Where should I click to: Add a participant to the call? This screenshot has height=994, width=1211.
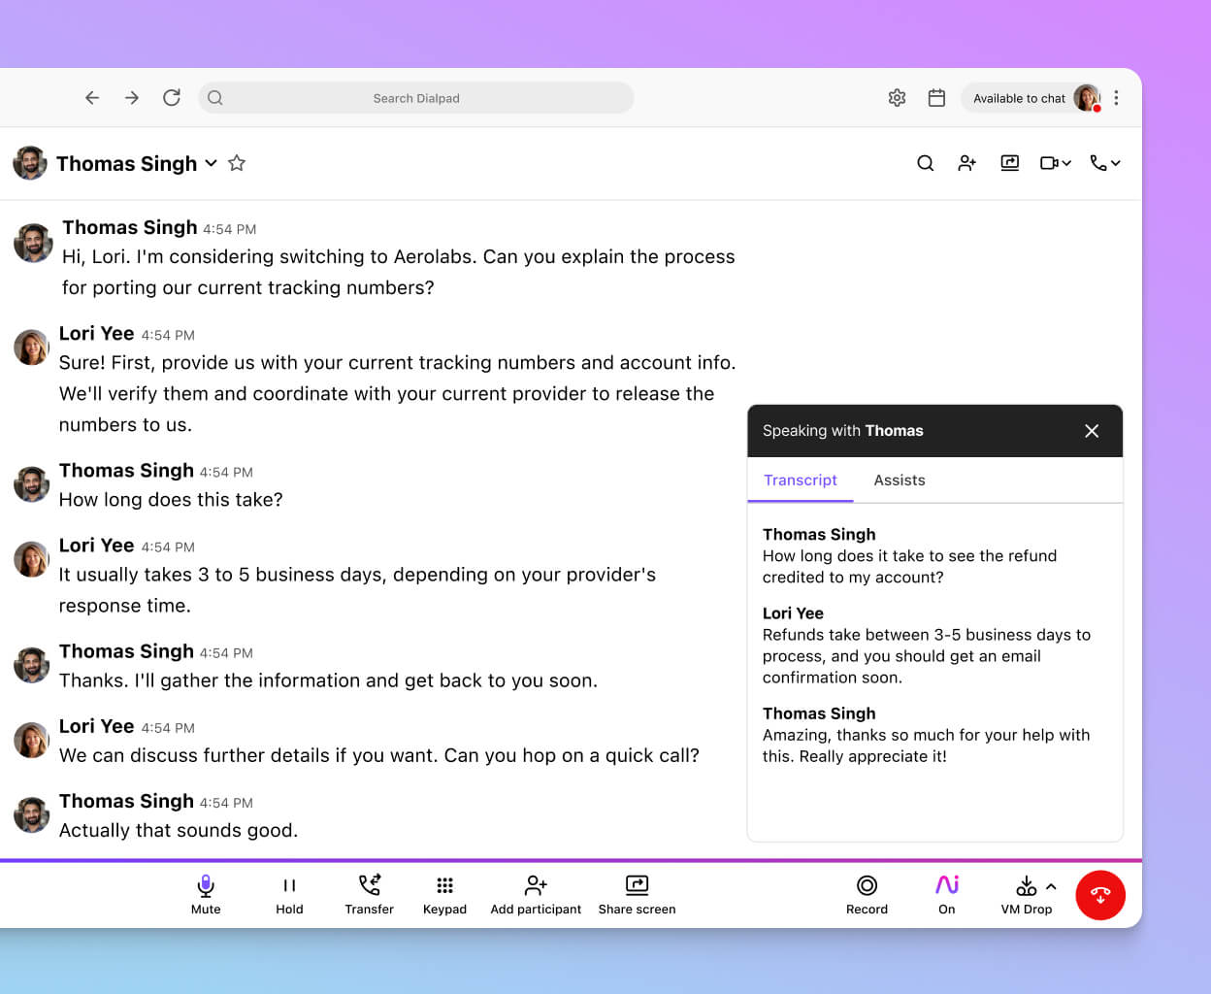point(535,893)
